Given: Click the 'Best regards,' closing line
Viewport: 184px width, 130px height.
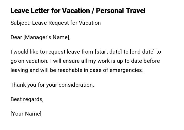Looking at the screenshot, I should pyautogui.click(x=27, y=99).
